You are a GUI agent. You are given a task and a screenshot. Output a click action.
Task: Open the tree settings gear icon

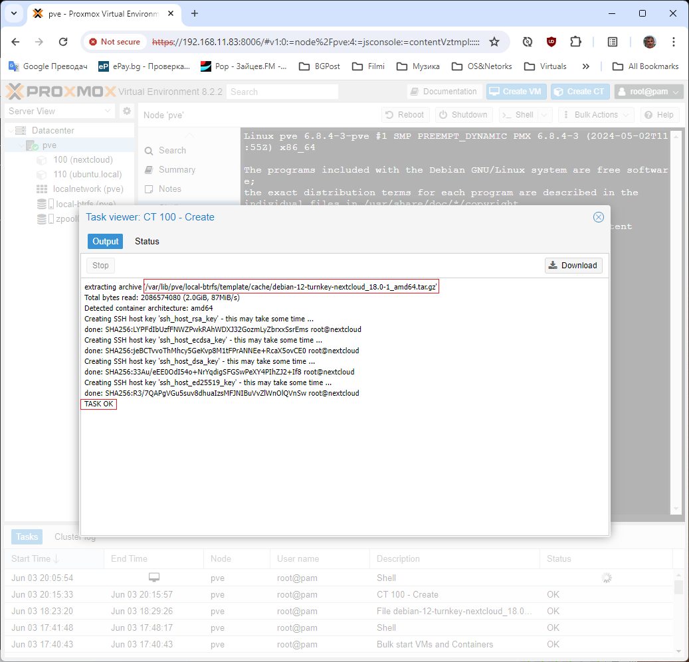pyautogui.click(x=127, y=111)
